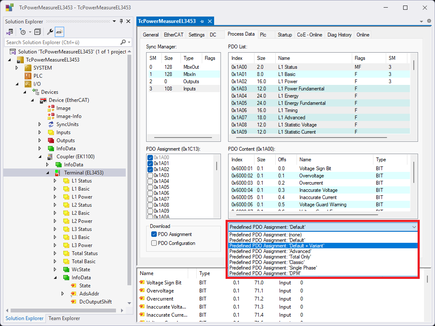Switch to the Team Explorer panel tab
Screen dimensions: 435x326
(x=64, y=318)
